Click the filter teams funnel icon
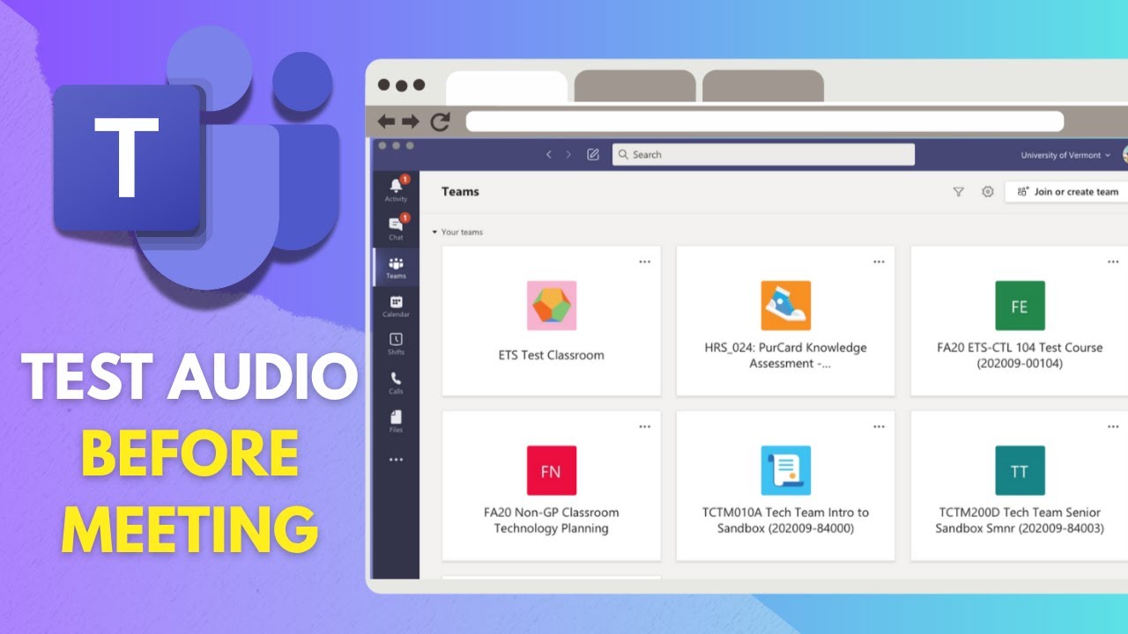1128x634 pixels. coord(959,191)
